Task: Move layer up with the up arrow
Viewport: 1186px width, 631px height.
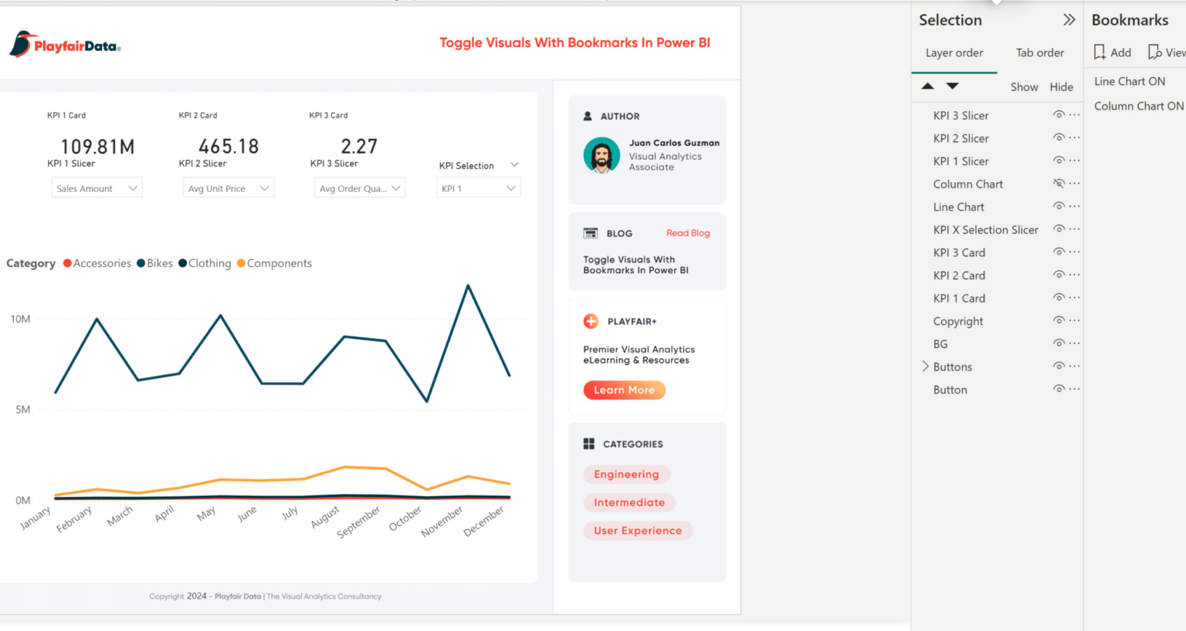Action: [928, 86]
